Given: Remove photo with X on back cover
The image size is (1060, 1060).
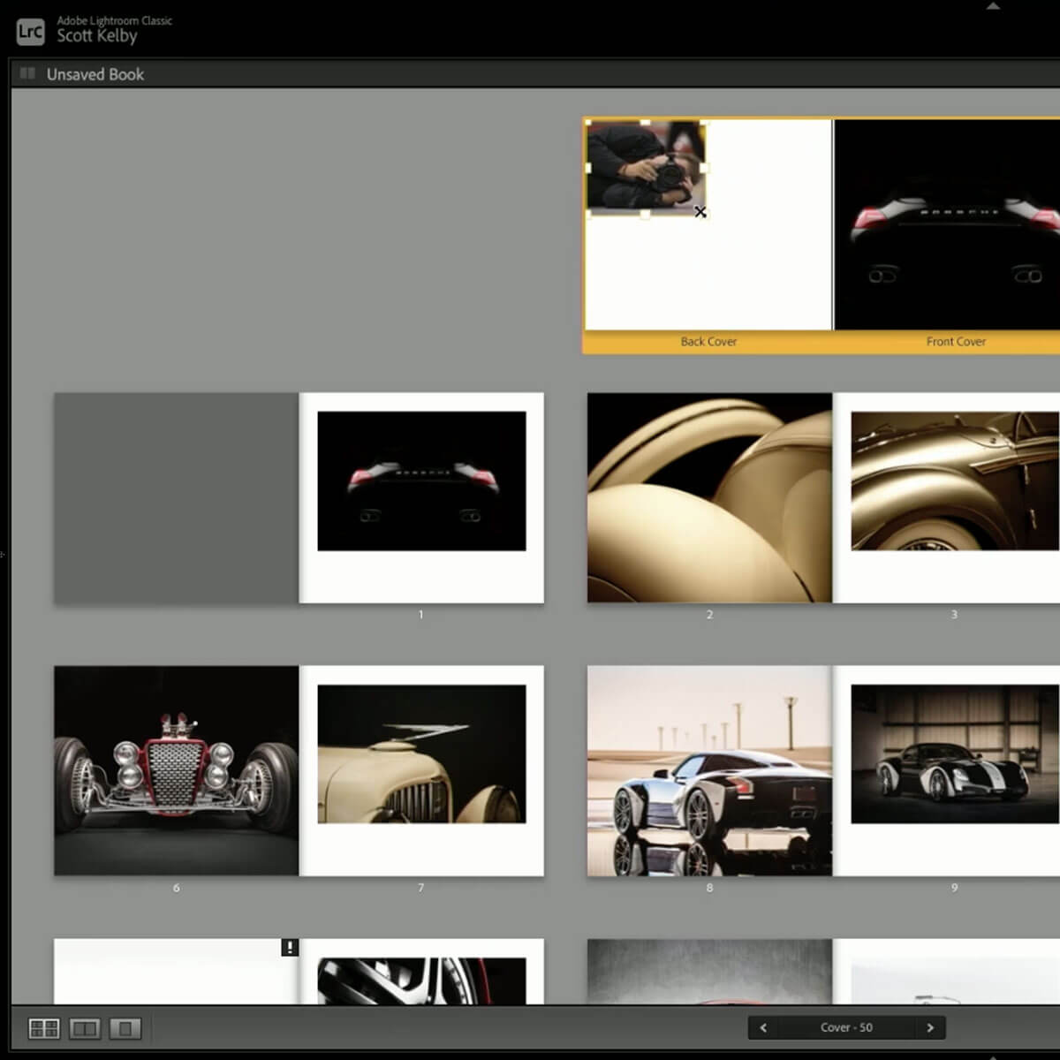Looking at the screenshot, I should (x=700, y=212).
